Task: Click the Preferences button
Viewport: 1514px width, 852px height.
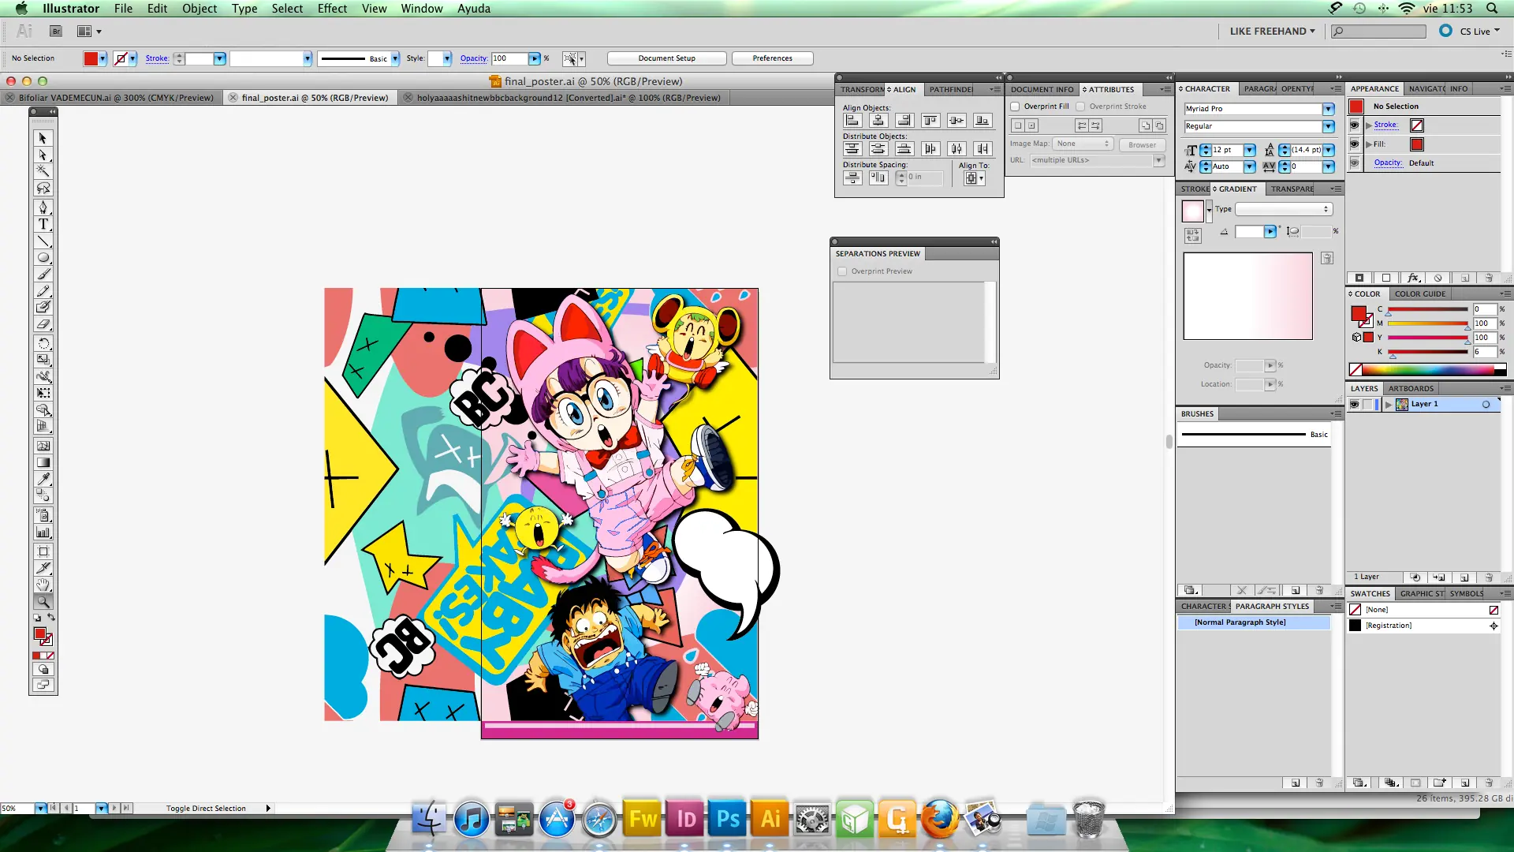Action: tap(772, 58)
